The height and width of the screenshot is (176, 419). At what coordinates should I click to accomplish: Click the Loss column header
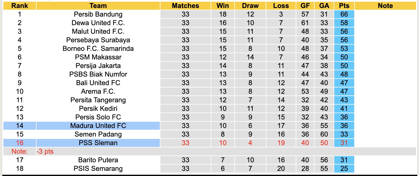(x=281, y=6)
